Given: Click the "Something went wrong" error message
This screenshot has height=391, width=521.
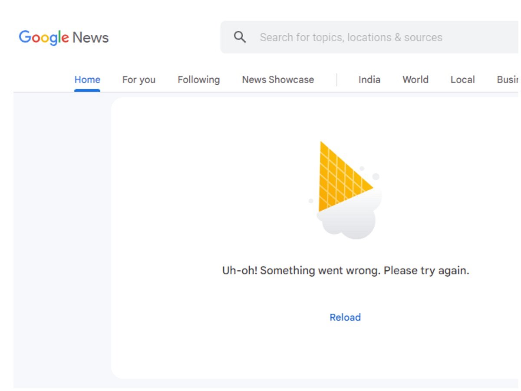Looking at the screenshot, I should tap(346, 271).
